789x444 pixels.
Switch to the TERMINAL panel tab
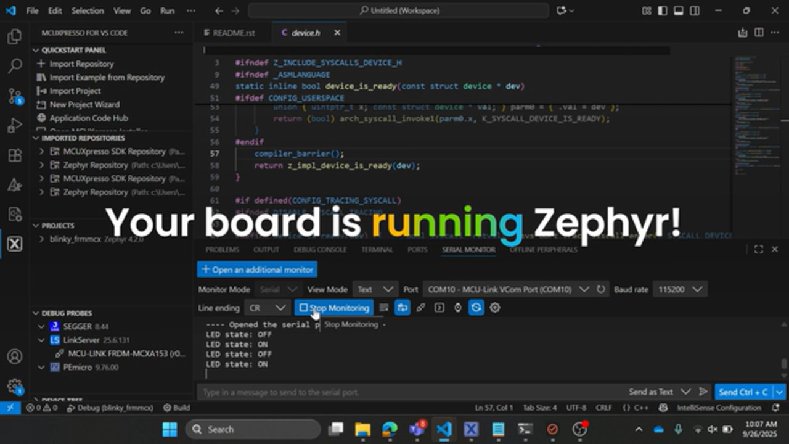click(x=377, y=250)
